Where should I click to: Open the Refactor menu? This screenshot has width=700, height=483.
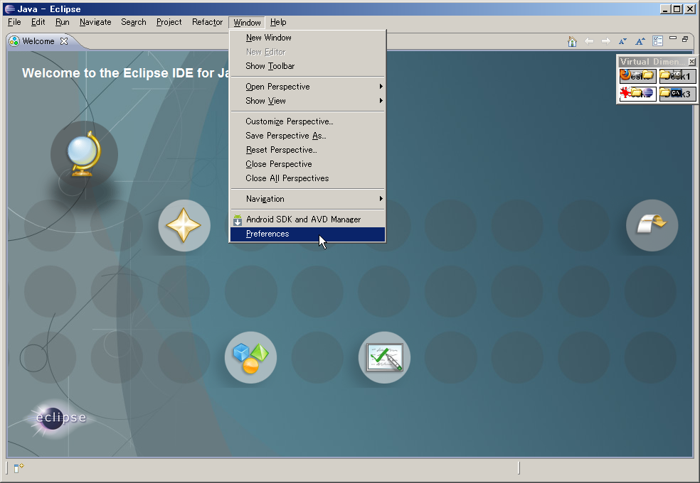click(207, 22)
